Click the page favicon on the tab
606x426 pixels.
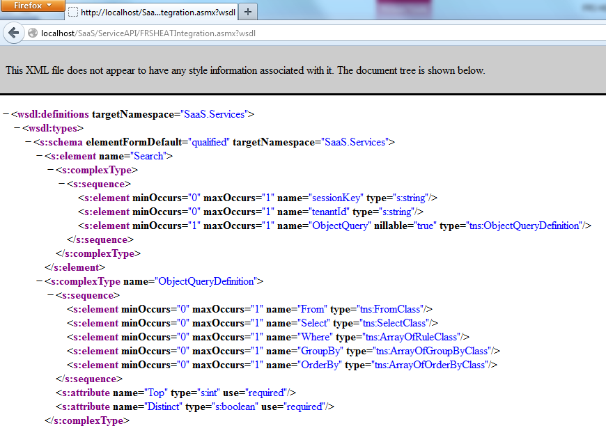pyautogui.click(x=72, y=12)
